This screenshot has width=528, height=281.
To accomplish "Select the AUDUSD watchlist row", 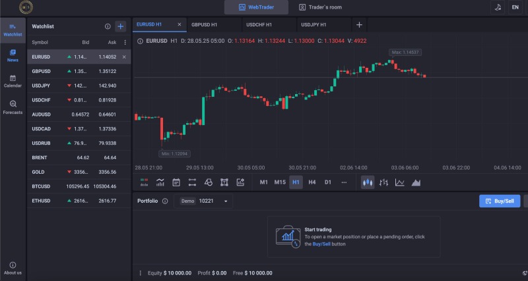I will (79, 115).
